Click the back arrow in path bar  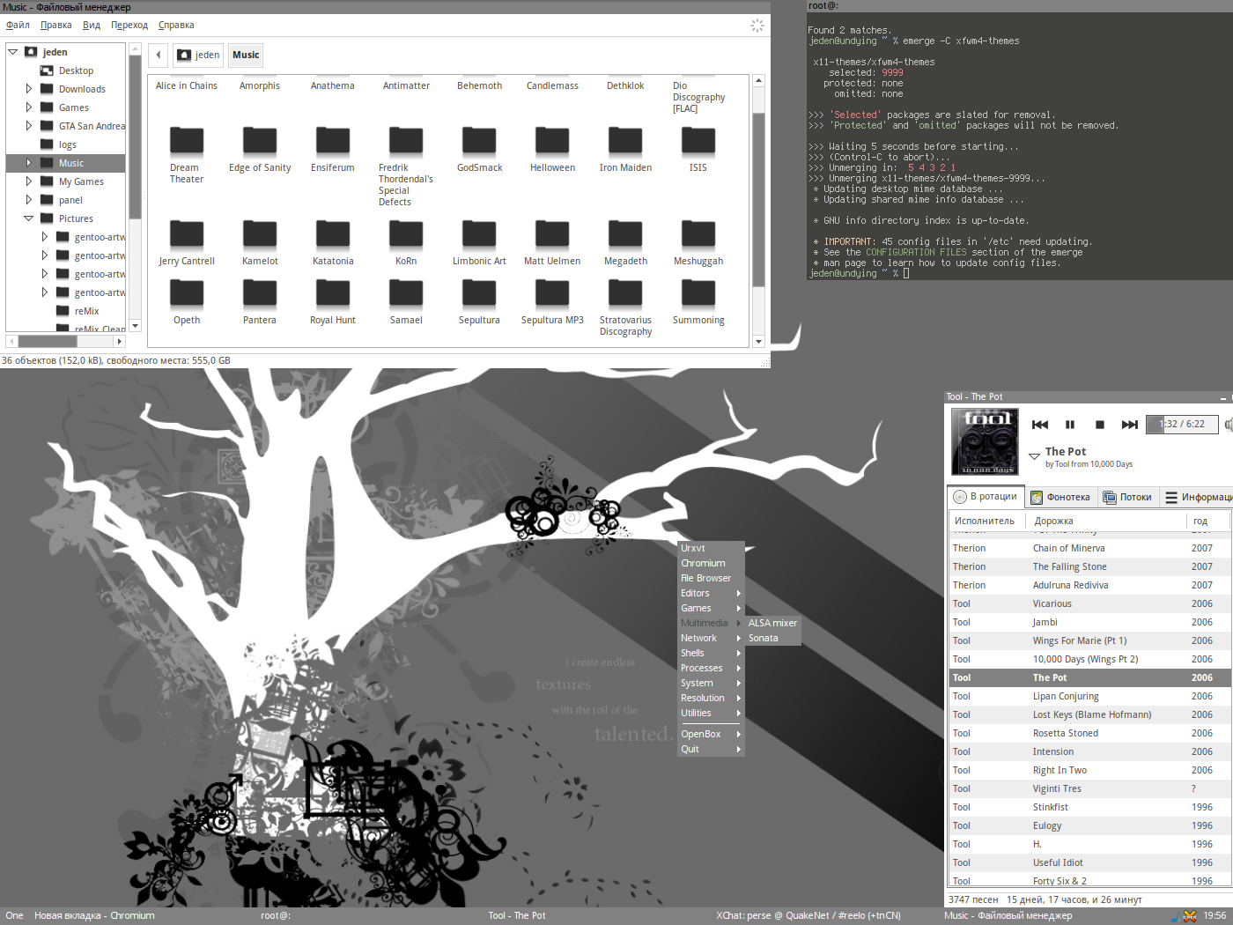159,55
